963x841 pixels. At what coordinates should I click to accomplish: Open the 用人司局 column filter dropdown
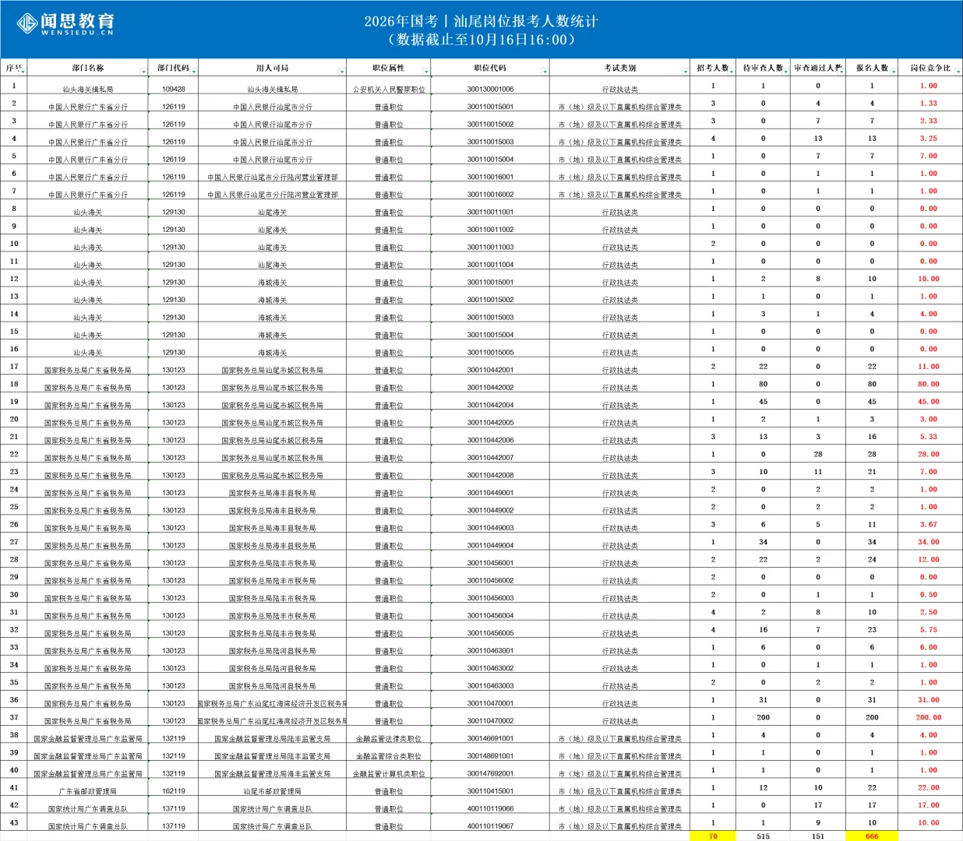coord(341,72)
